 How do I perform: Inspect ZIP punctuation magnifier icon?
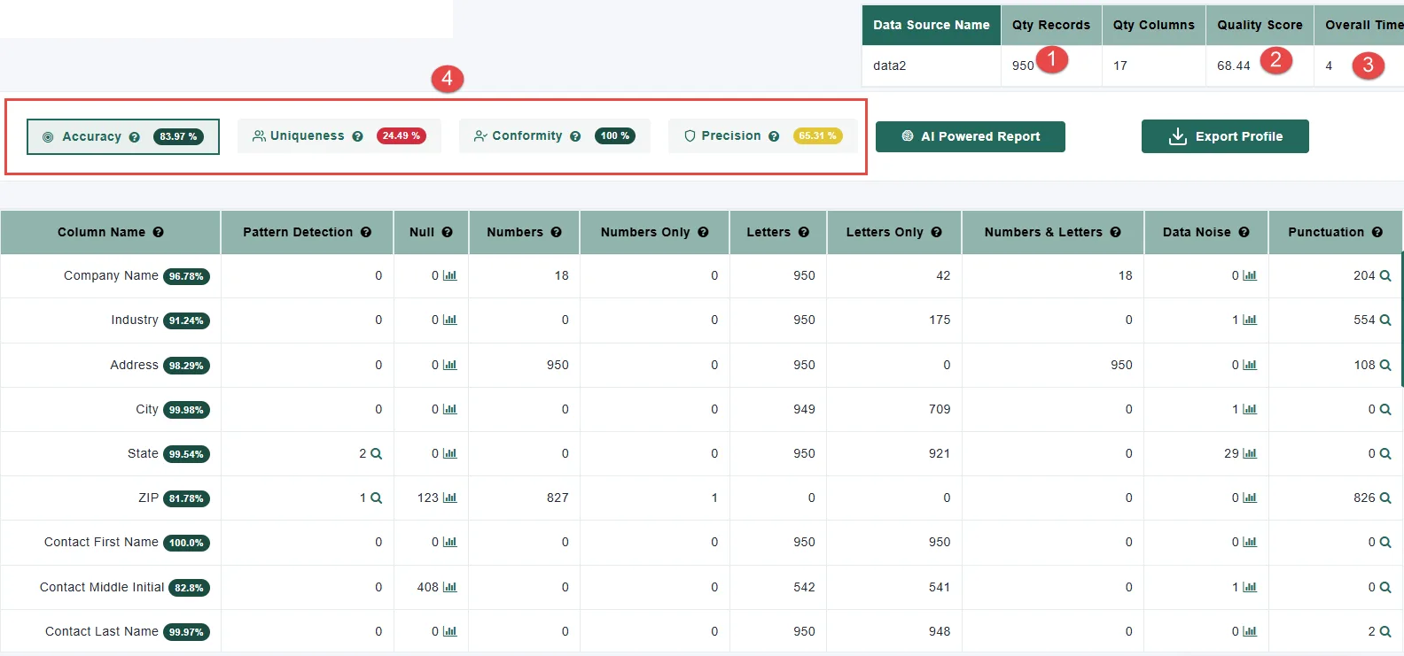[1385, 498]
